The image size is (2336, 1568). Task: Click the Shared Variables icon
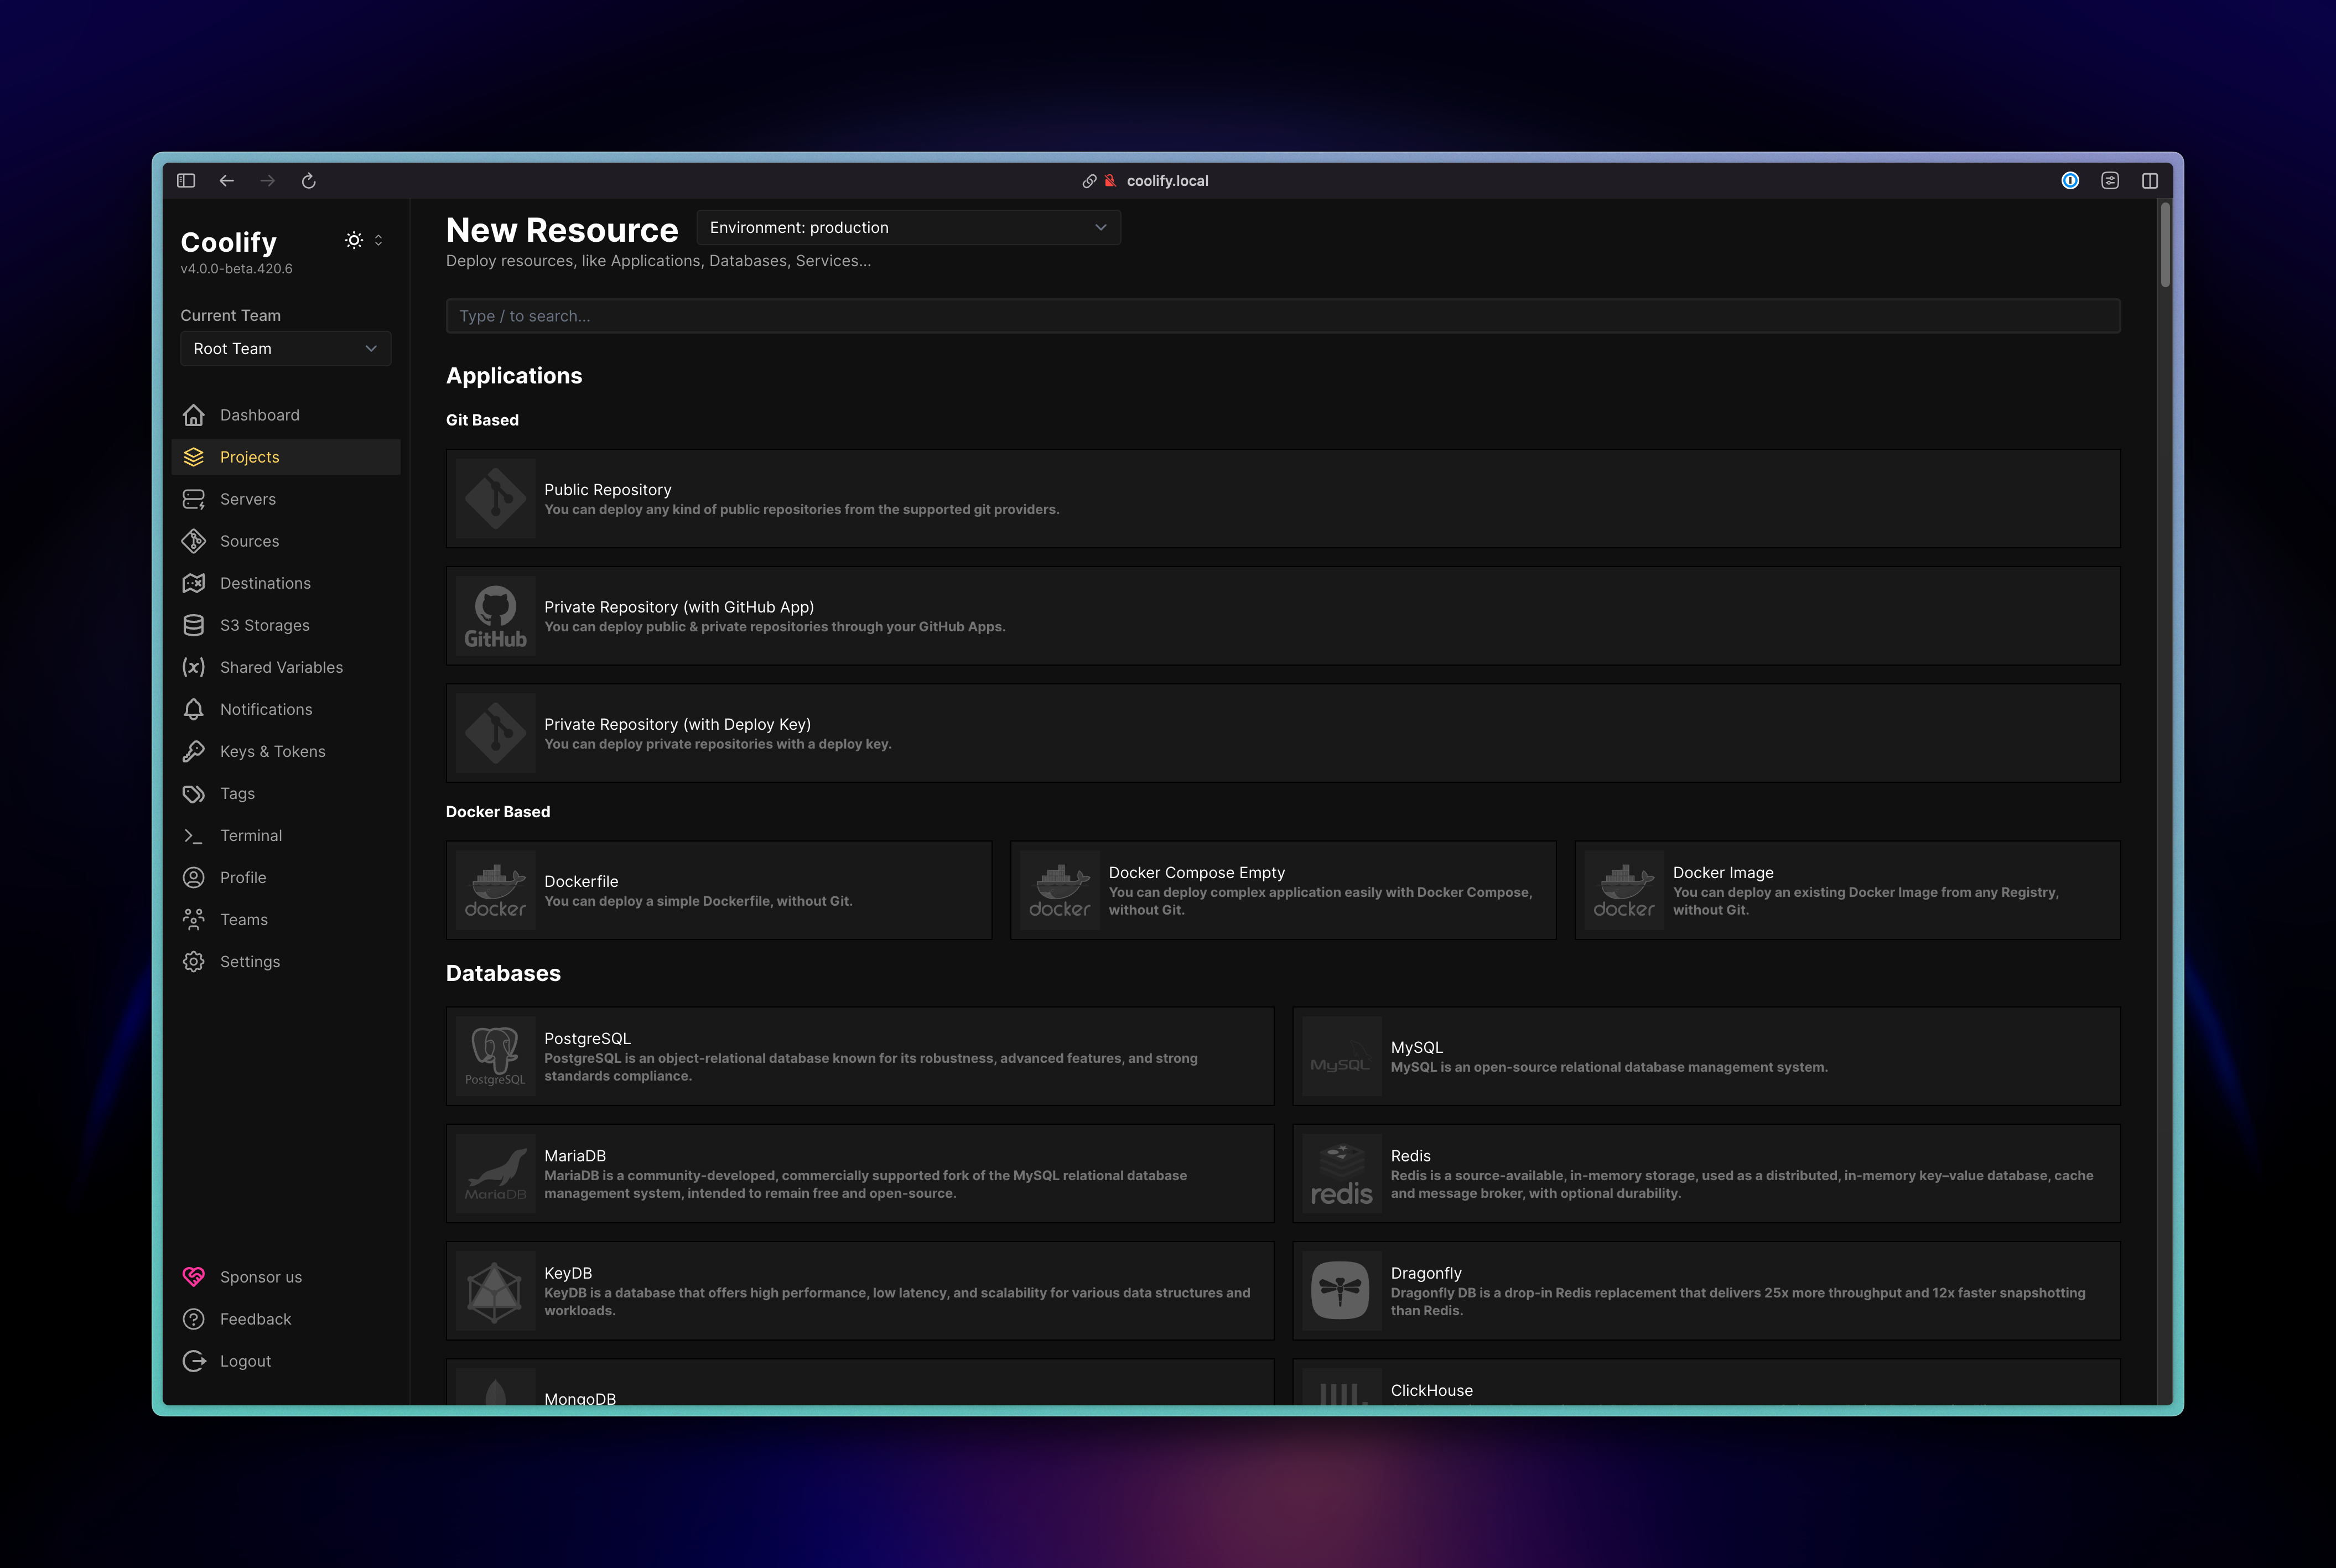coord(194,667)
